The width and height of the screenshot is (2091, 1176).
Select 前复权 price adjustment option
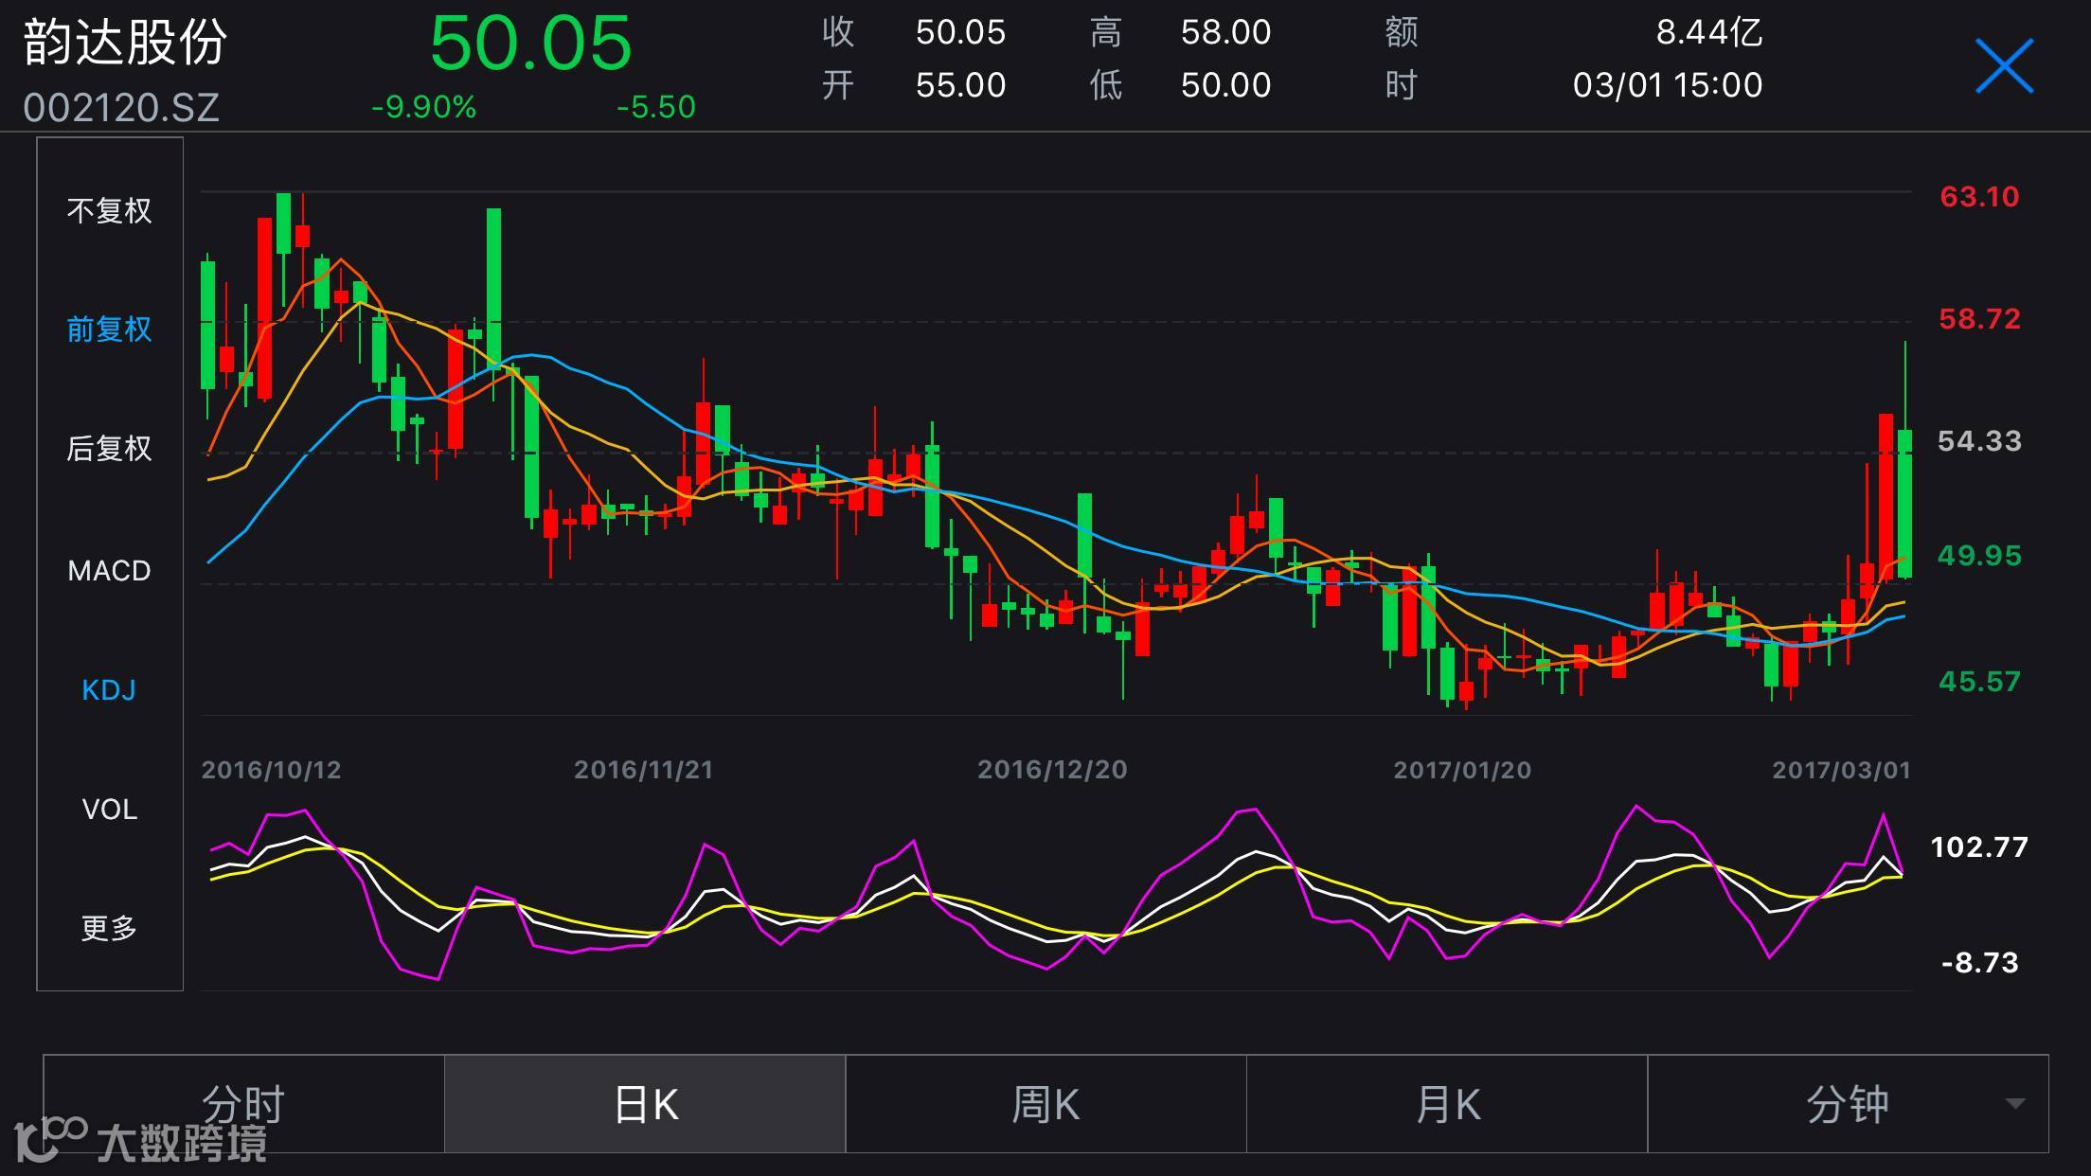109,330
